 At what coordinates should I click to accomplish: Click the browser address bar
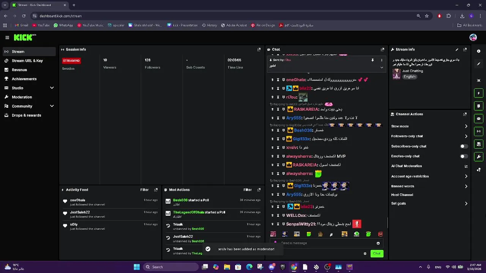coord(224,16)
